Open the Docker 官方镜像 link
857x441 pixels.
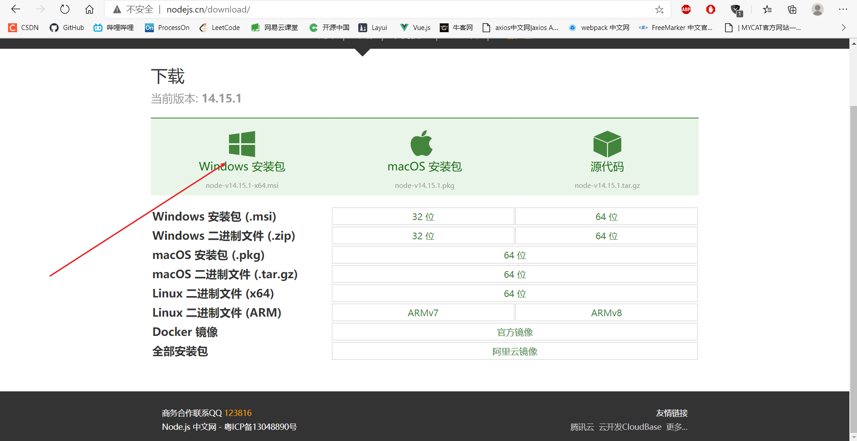pyautogui.click(x=515, y=332)
